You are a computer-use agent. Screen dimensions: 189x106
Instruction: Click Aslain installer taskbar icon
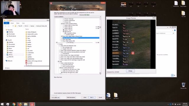pyautogui.click(x=32, y=104)
